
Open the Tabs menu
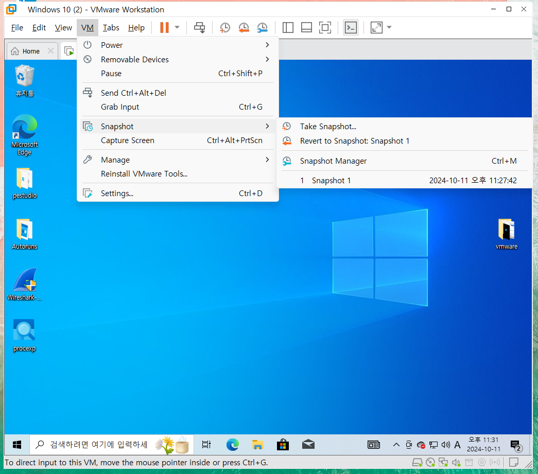point(111,28)
